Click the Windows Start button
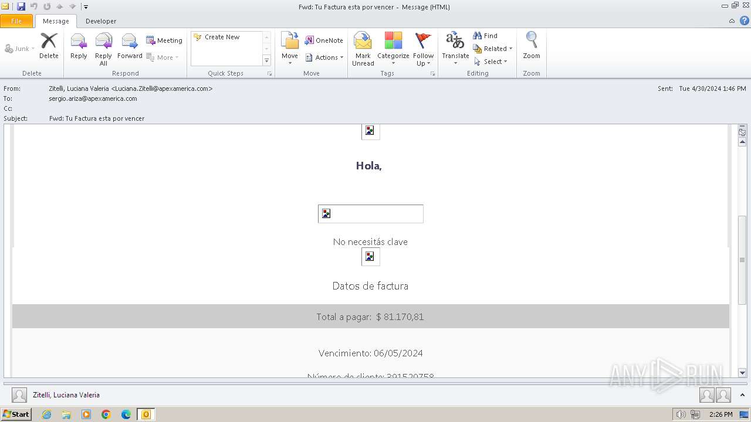The height and width of the screenshot is (422, 751). click(x=16, y=414)
